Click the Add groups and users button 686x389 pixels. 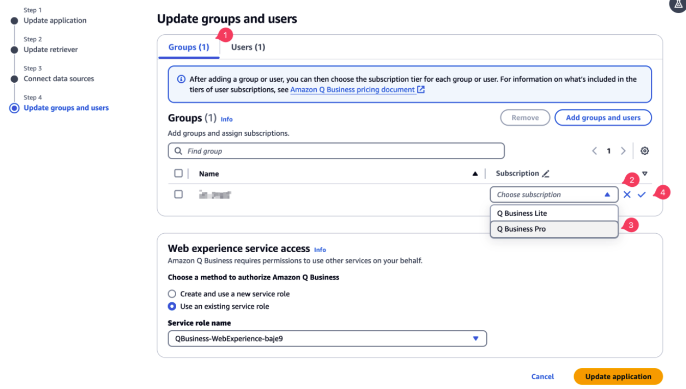pos(603,118)
